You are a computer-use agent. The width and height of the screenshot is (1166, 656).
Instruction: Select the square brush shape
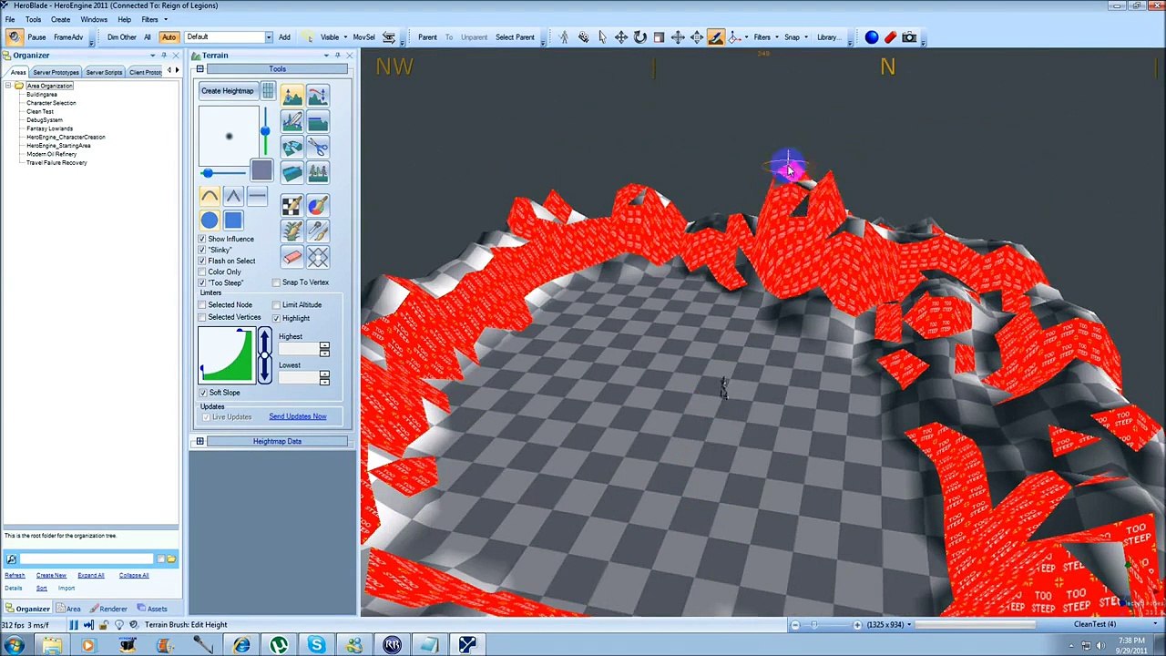click(x=233, y=220)
